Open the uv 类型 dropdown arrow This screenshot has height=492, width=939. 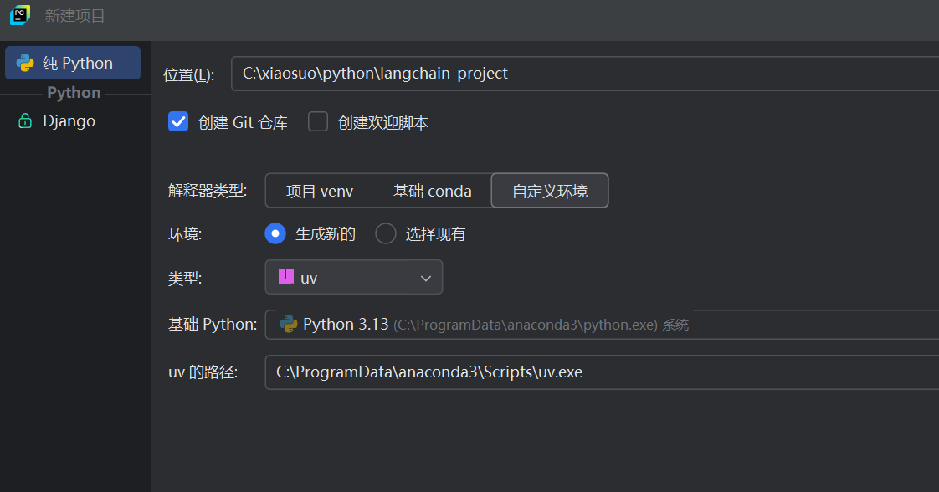point(425,278)
